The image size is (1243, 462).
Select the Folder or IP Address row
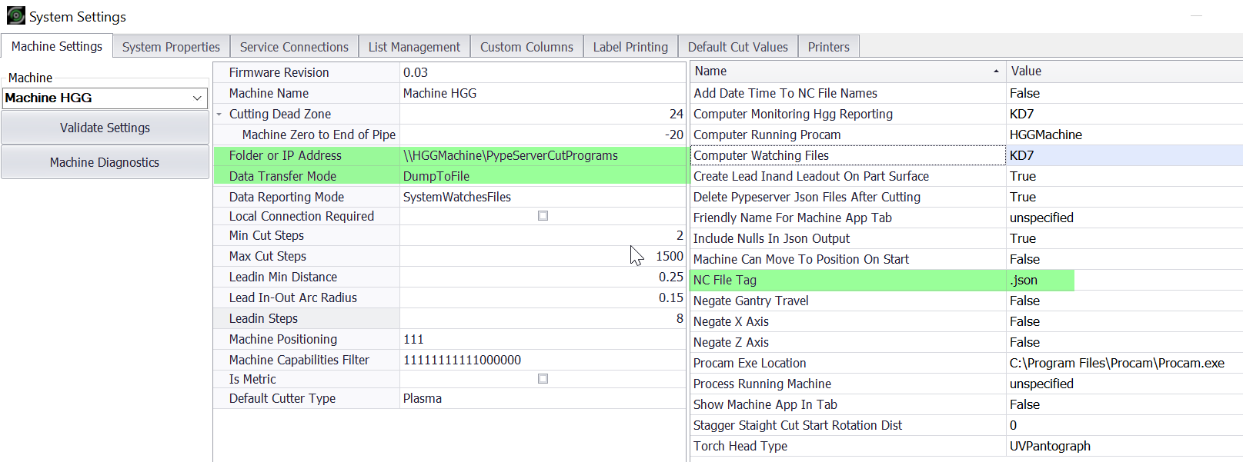tap(449, 155)
